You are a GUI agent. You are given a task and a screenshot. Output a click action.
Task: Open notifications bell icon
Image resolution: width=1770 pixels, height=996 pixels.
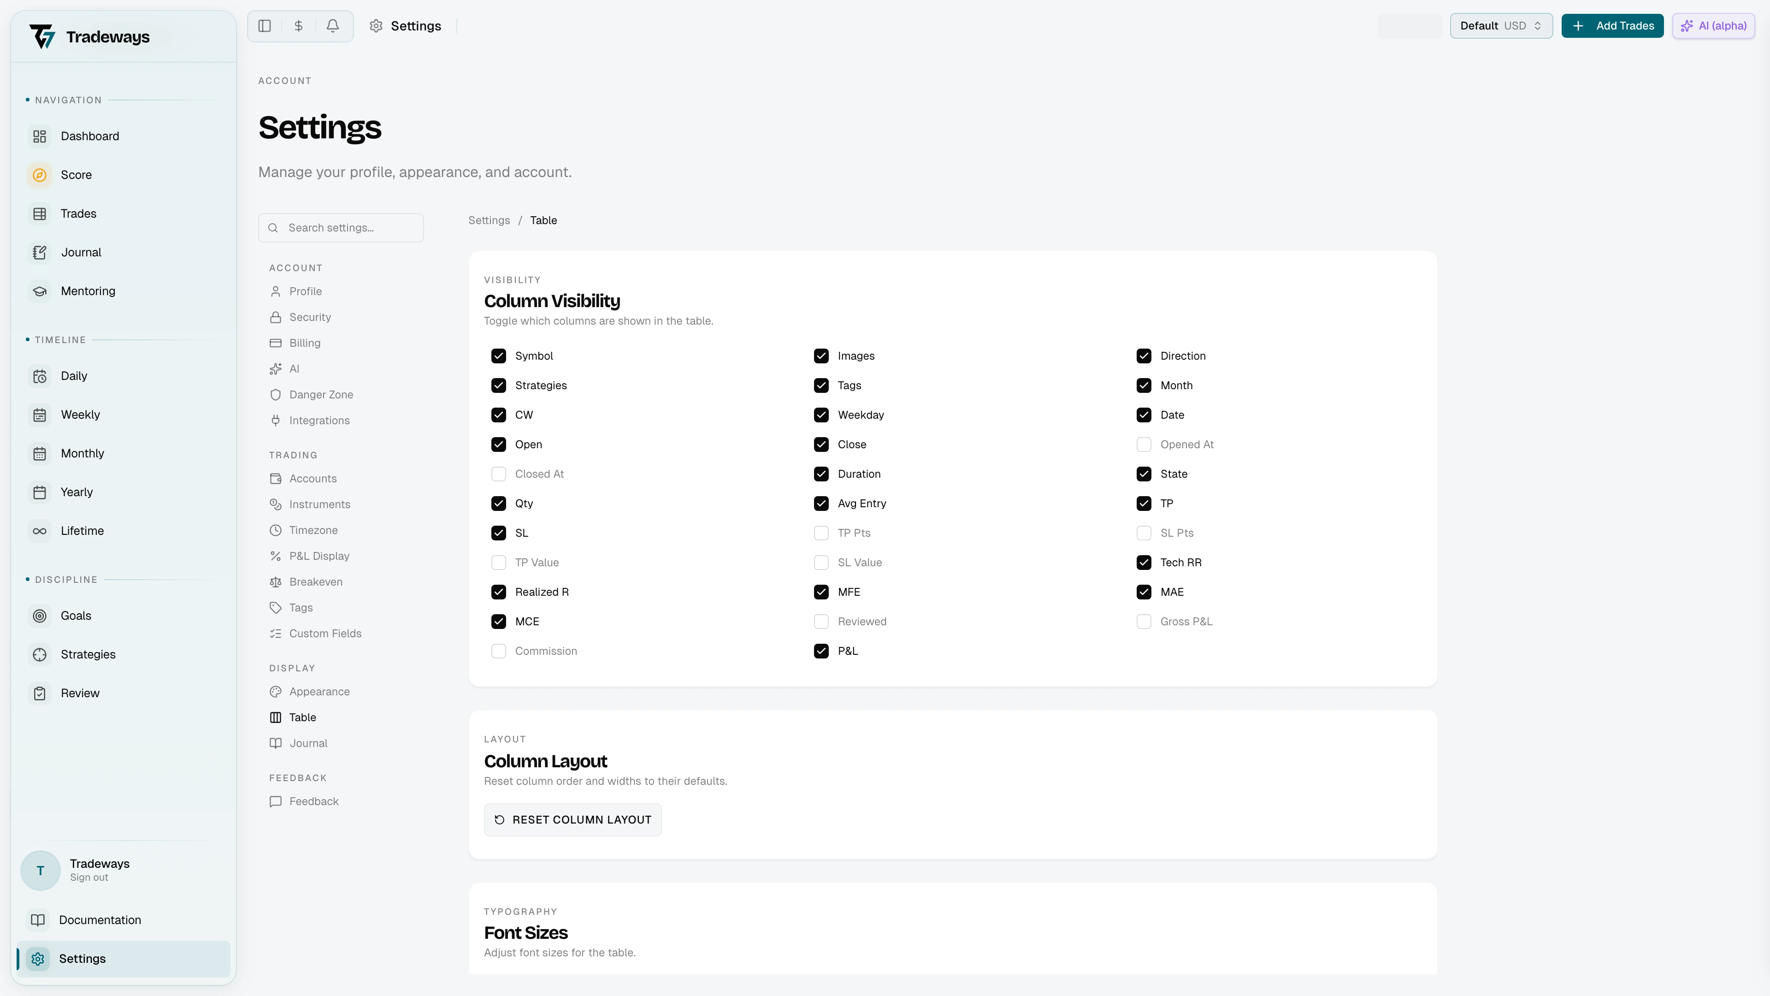tap(332, 26)
